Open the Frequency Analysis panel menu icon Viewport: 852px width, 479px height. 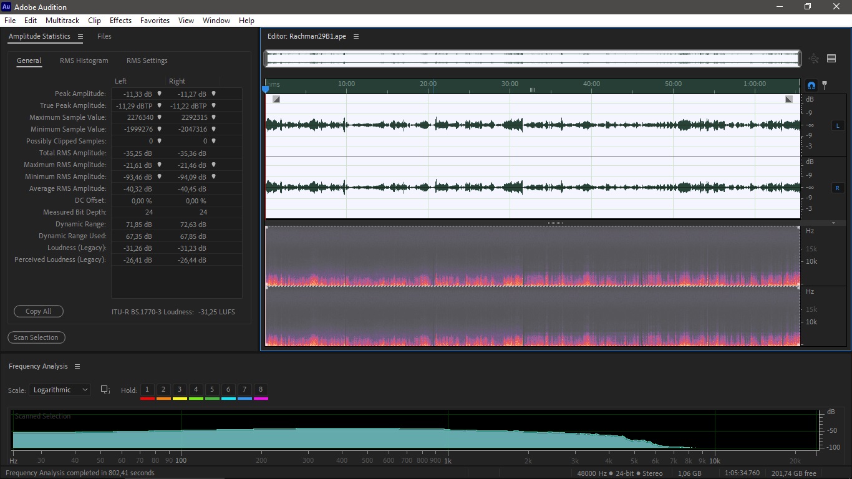77,366
